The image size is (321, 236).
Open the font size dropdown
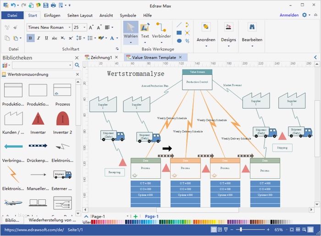click(84, 27)
